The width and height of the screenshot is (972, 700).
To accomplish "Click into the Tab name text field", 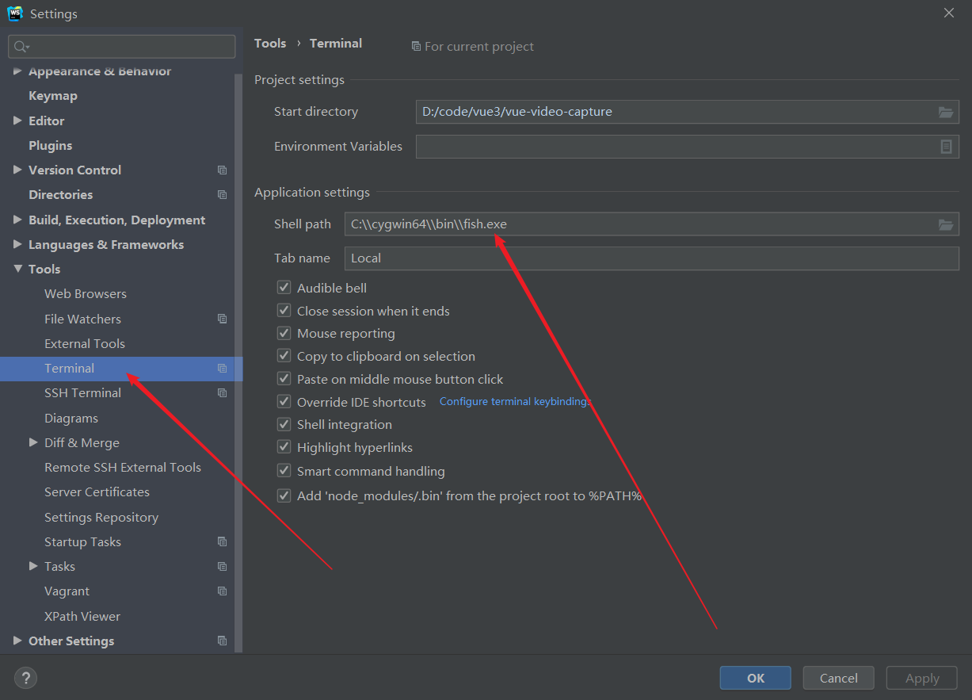I will [x=651, y=258].
